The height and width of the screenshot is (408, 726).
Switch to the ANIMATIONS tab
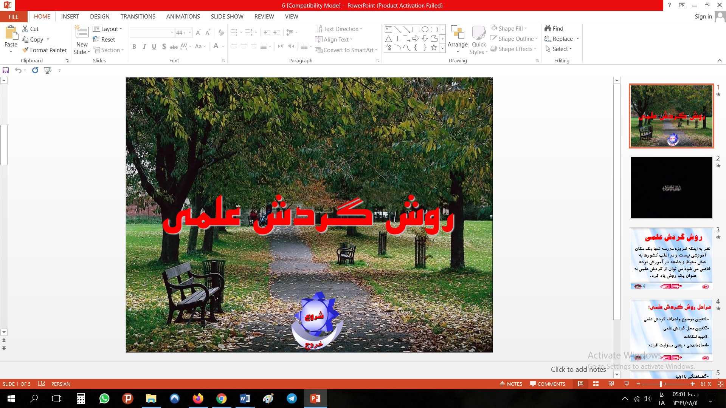tap(183, 17)
